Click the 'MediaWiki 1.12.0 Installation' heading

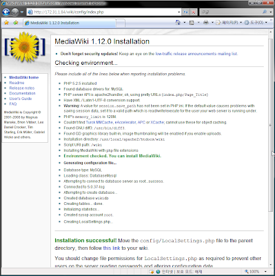coord(102,41)
